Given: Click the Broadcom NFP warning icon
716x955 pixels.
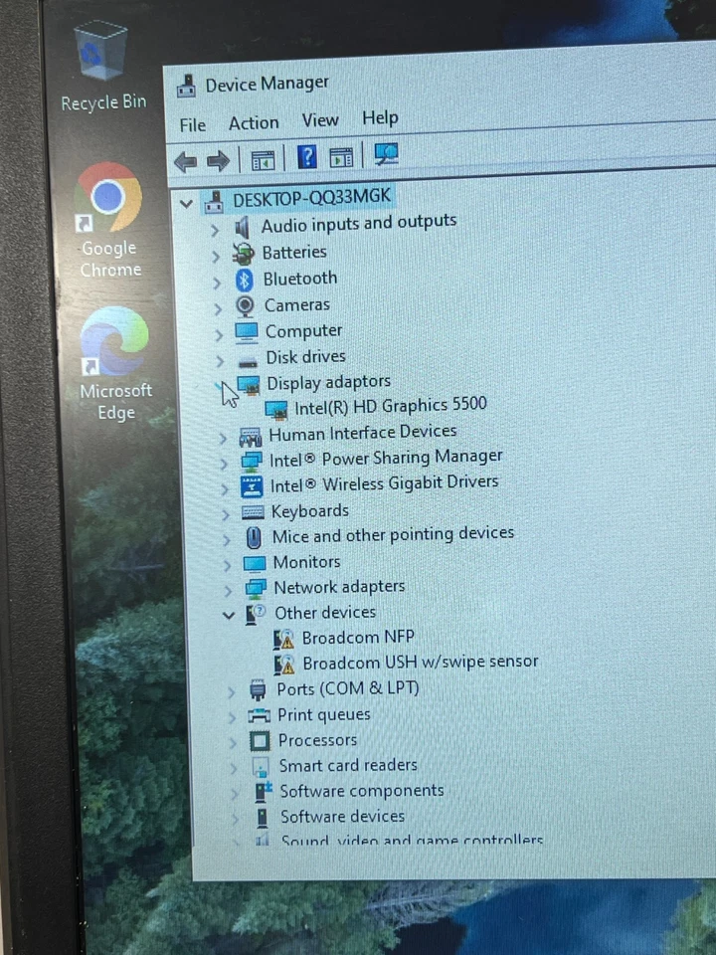Looking at the screenshot, I should pos(283,640).
